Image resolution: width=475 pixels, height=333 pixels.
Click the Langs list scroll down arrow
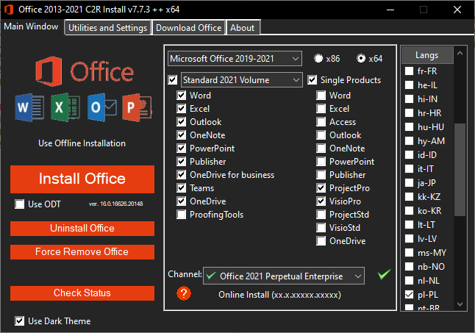coord(460,304)
